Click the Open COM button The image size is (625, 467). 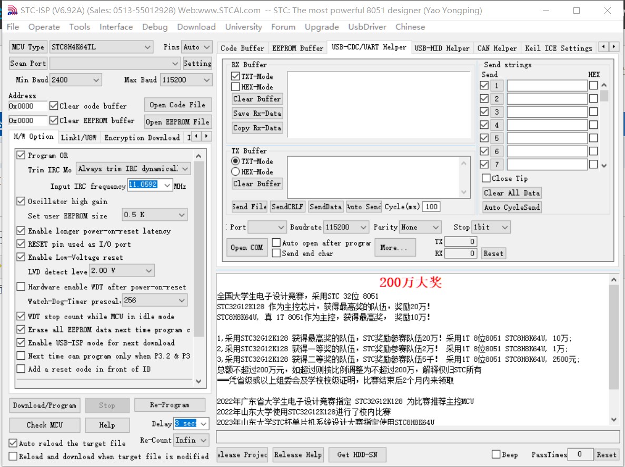(247, 247)
